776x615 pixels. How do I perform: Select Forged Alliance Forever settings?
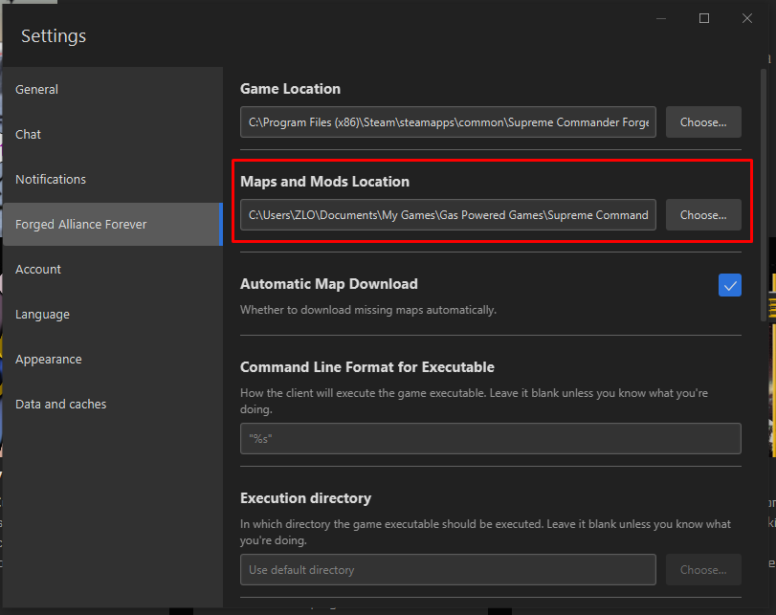point(113,224)
